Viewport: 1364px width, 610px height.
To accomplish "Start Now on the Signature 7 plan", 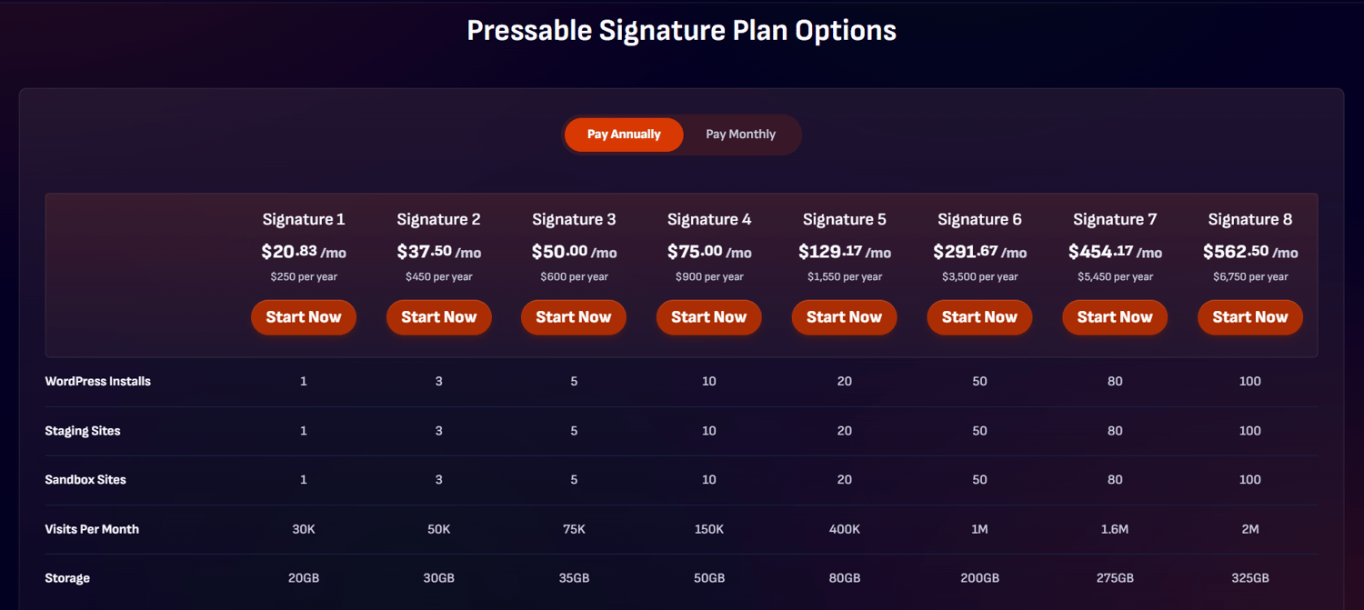I will pos(1115,317).
